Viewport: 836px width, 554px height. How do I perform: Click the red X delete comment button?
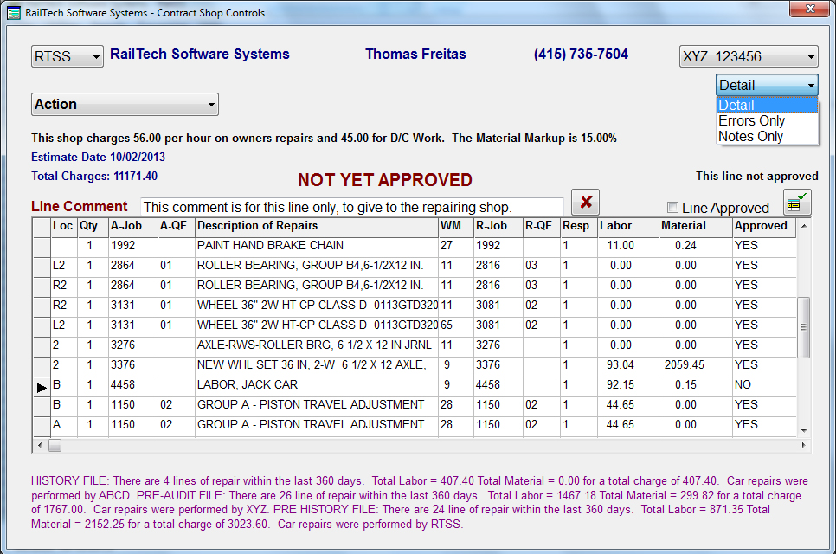585,202
